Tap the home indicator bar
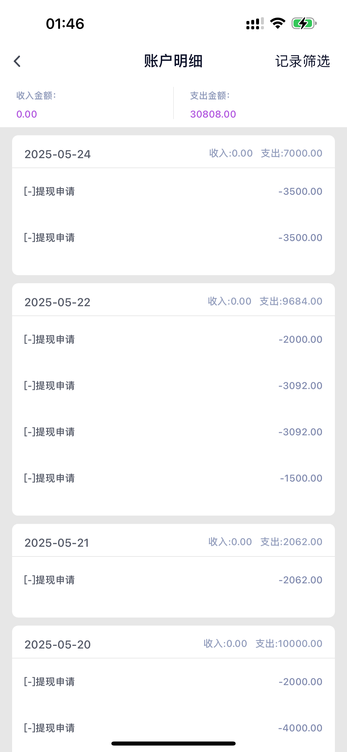347x752 pixels. pyautogui.click(x=173, y=743)
